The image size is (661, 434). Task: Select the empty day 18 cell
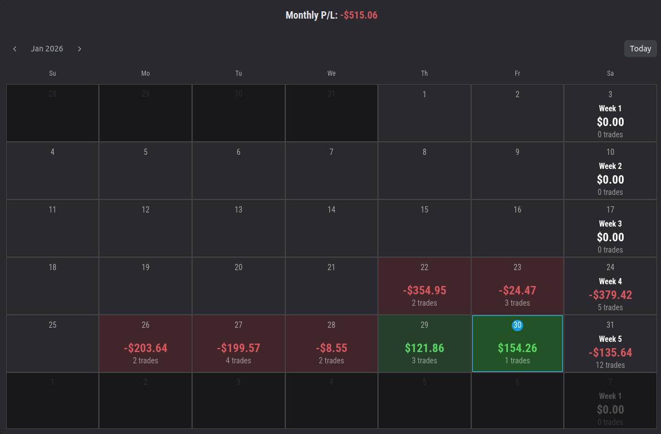coord(53,285)
